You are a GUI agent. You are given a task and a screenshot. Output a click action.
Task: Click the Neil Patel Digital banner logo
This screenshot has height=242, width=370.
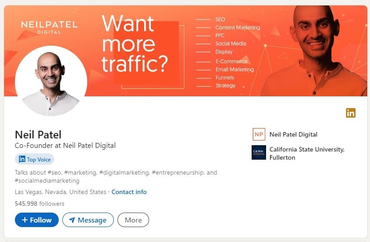pos(49,26)
